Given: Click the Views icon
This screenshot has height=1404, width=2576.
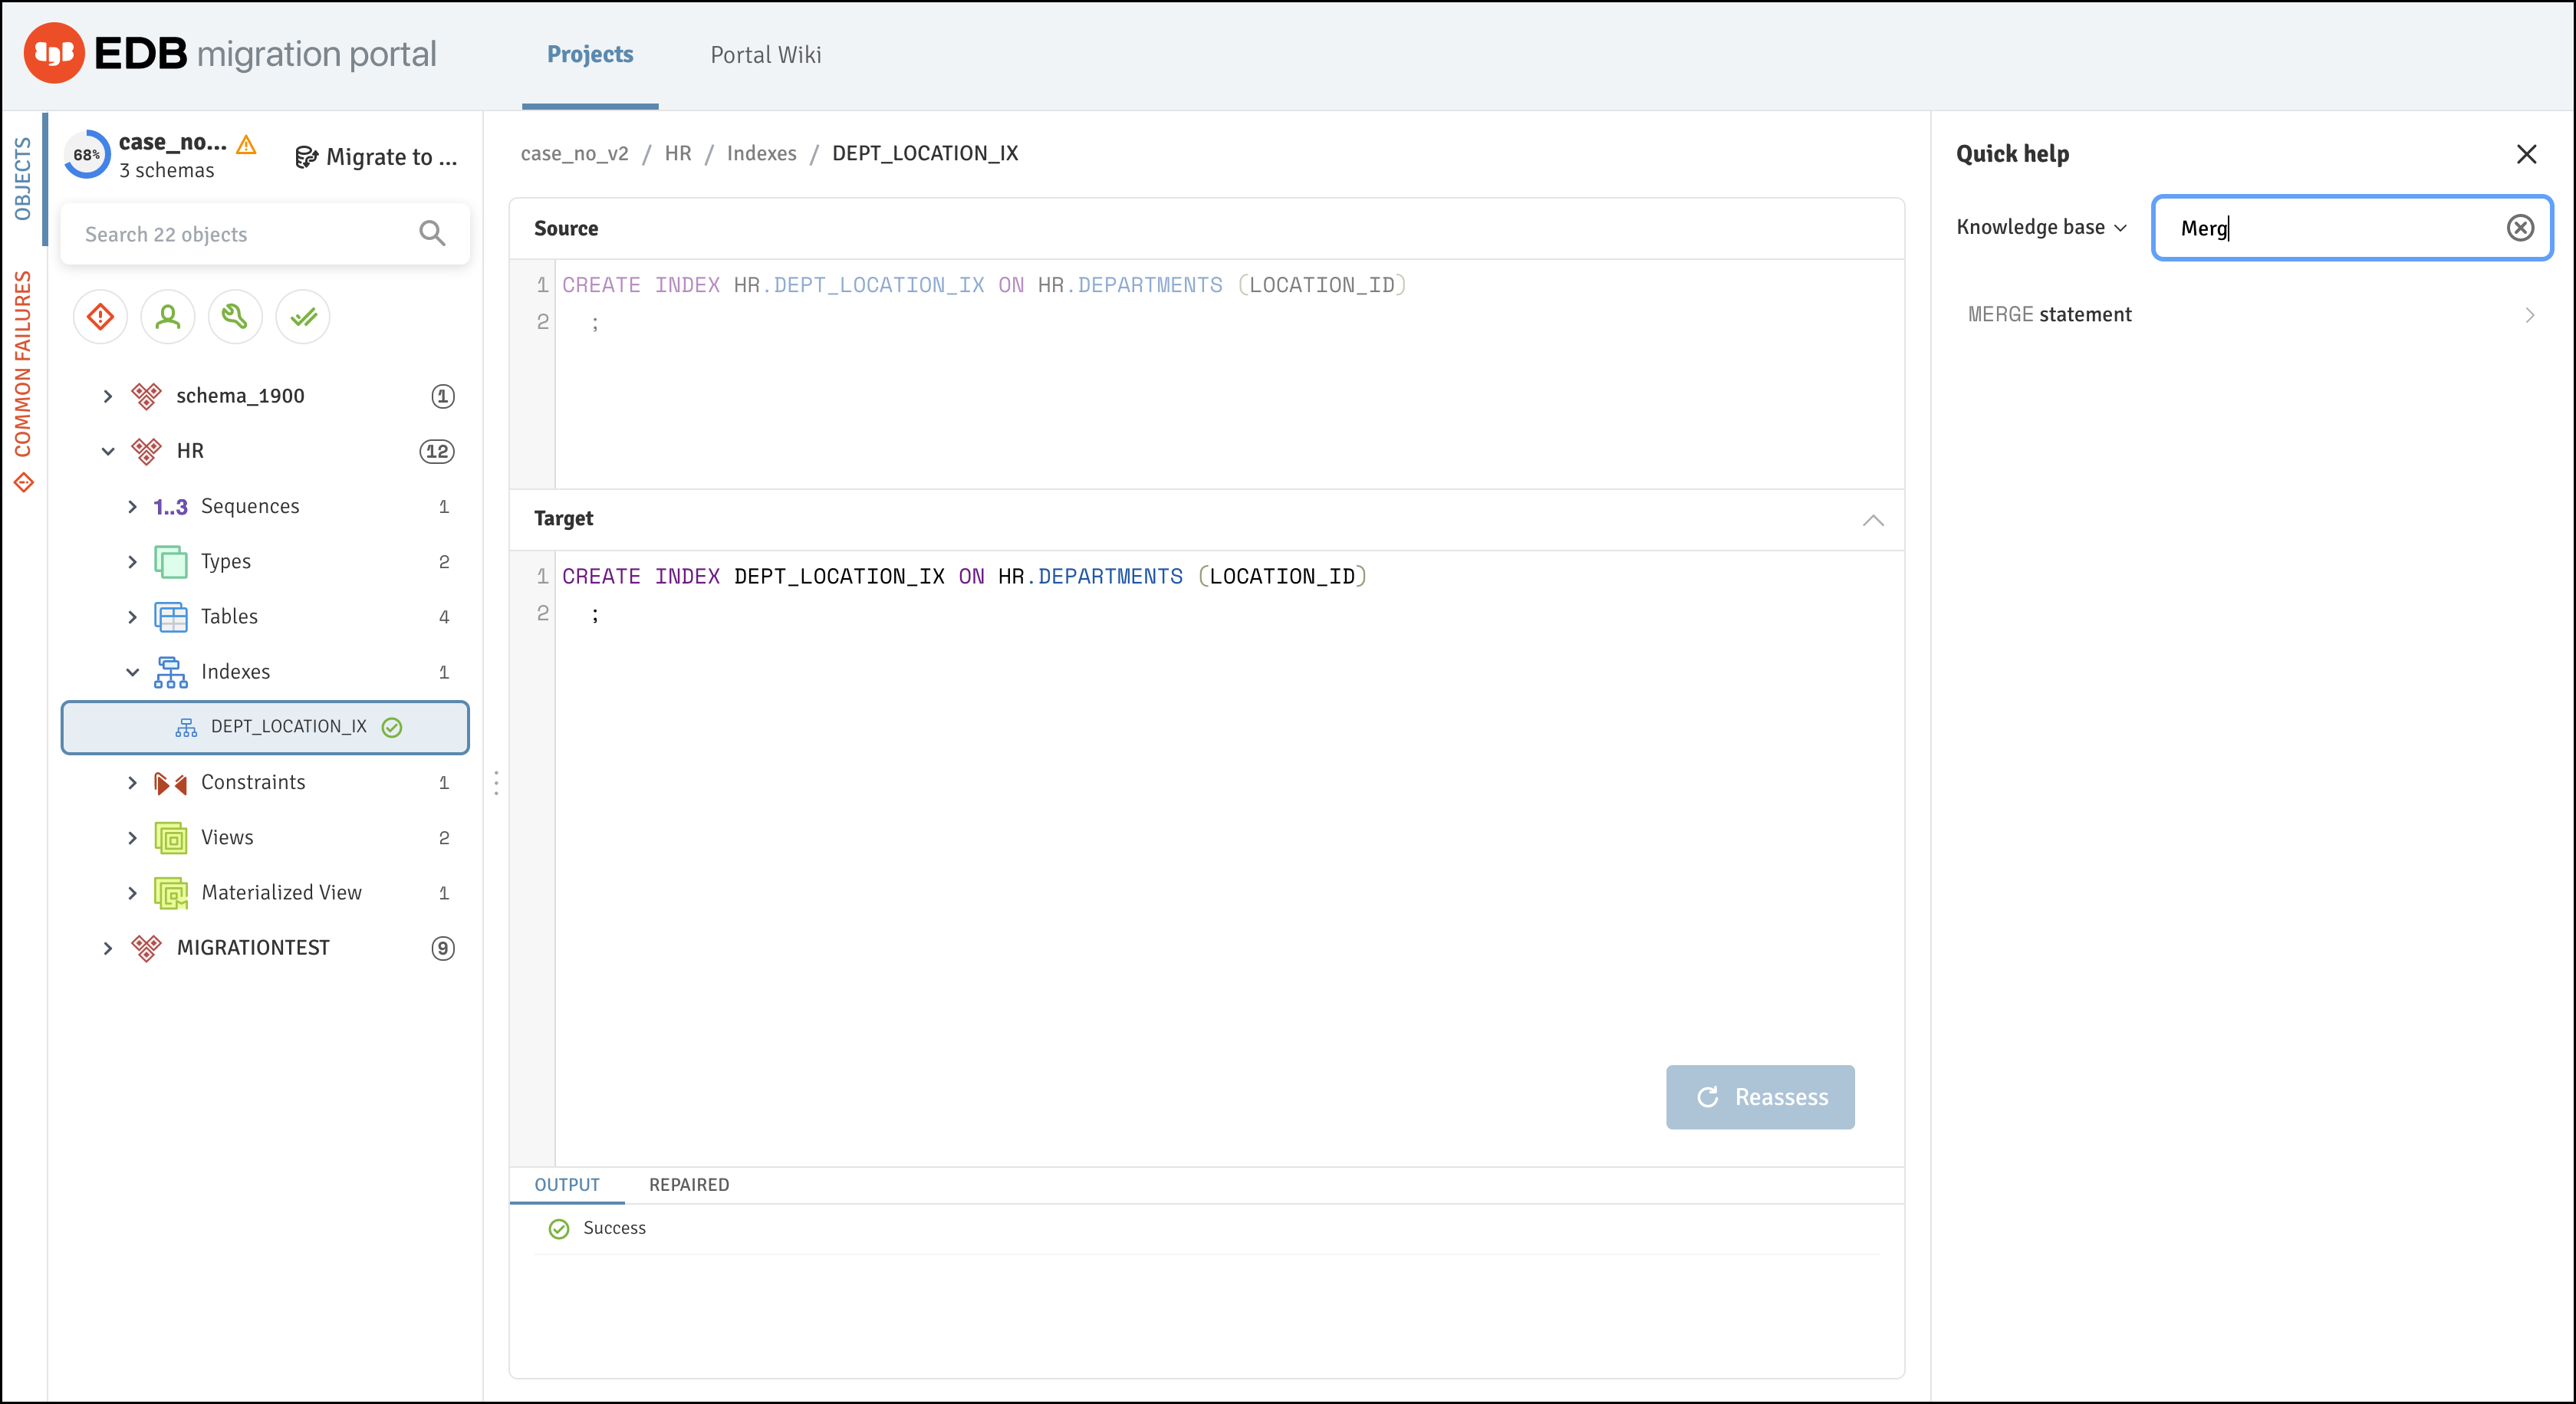Looking at the screenshot, I should (x=171, y=838).
